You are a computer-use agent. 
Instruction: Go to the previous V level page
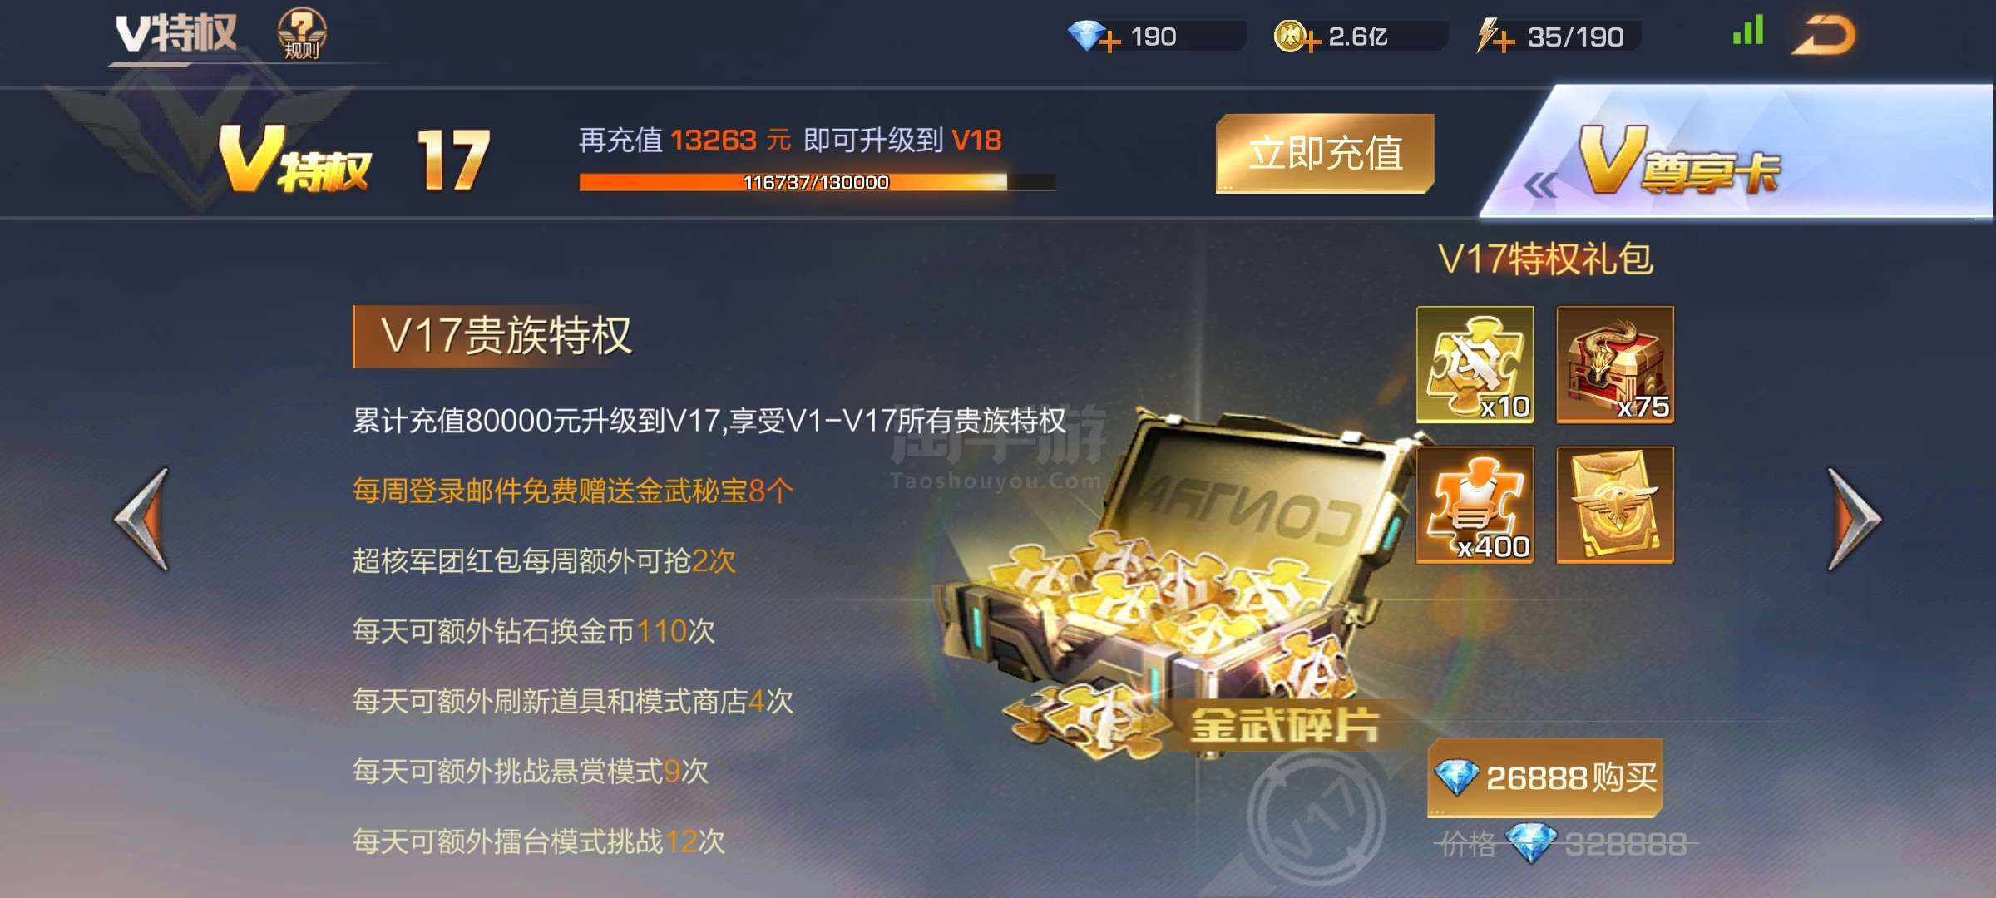pos(142,519)
